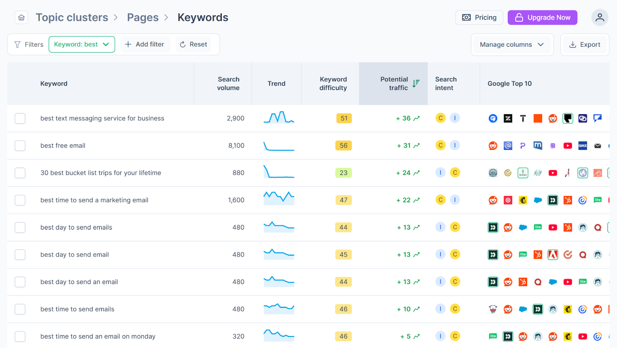Click the trend sparkline for best free email
This screenshot has width=617, height=348.
point(278,146)
